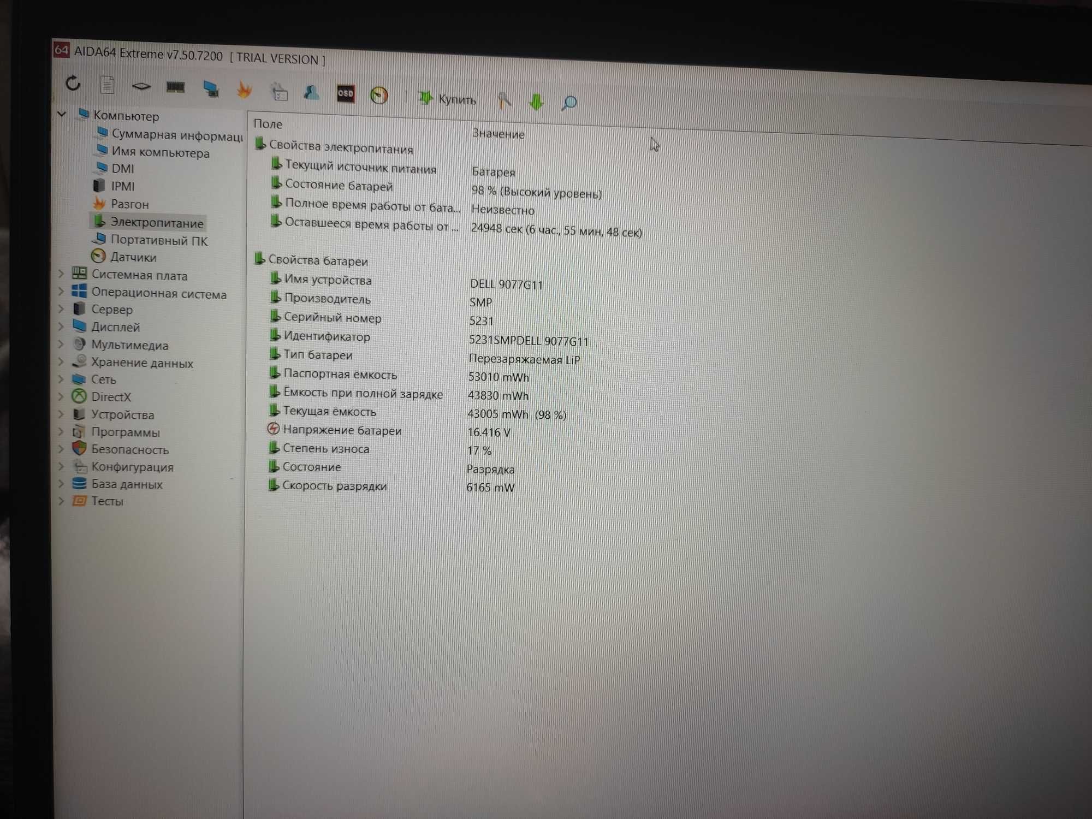Viewport: 1092px width, 819px height.
Task: Select the Тесты tree item
Action: 98,501
